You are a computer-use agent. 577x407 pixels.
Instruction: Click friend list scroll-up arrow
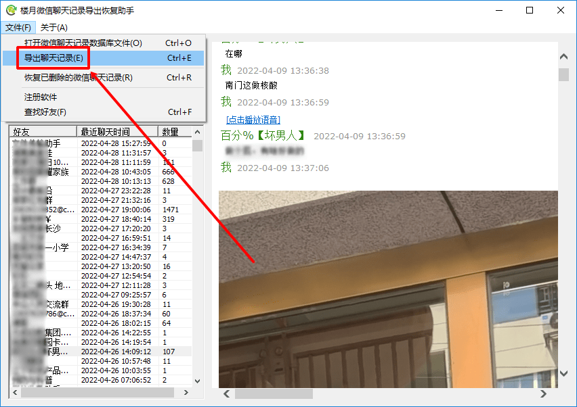[x=197, y=132]
